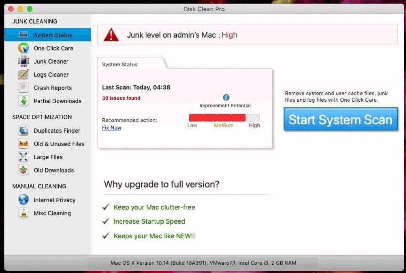Click the '39 issues found' text
This screenshot has width=406, height=273.
[121, 98]
